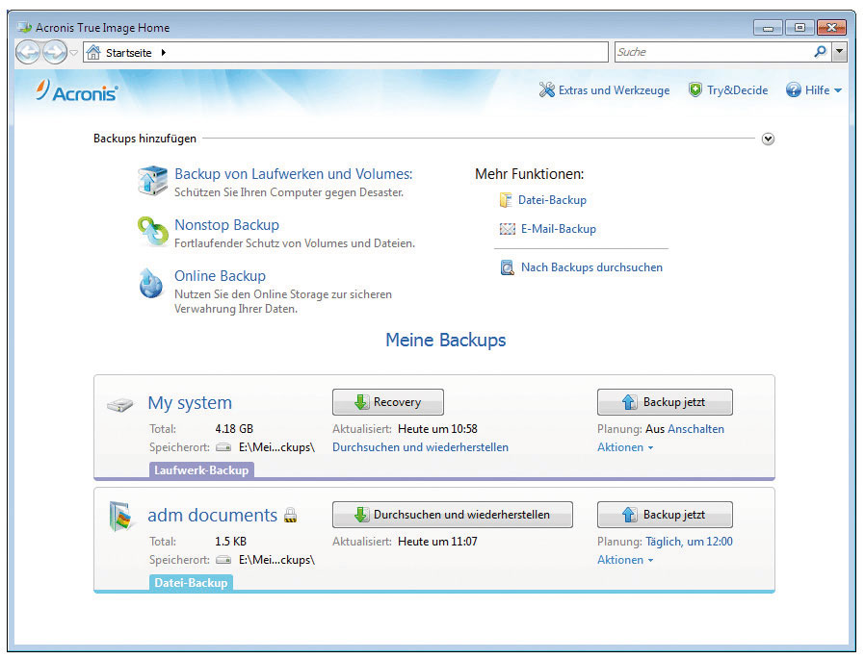865x659 pixels.
Task: Maximize the Acronis True Image Home window
Action: pyautogui.click(x=799, y=28)
